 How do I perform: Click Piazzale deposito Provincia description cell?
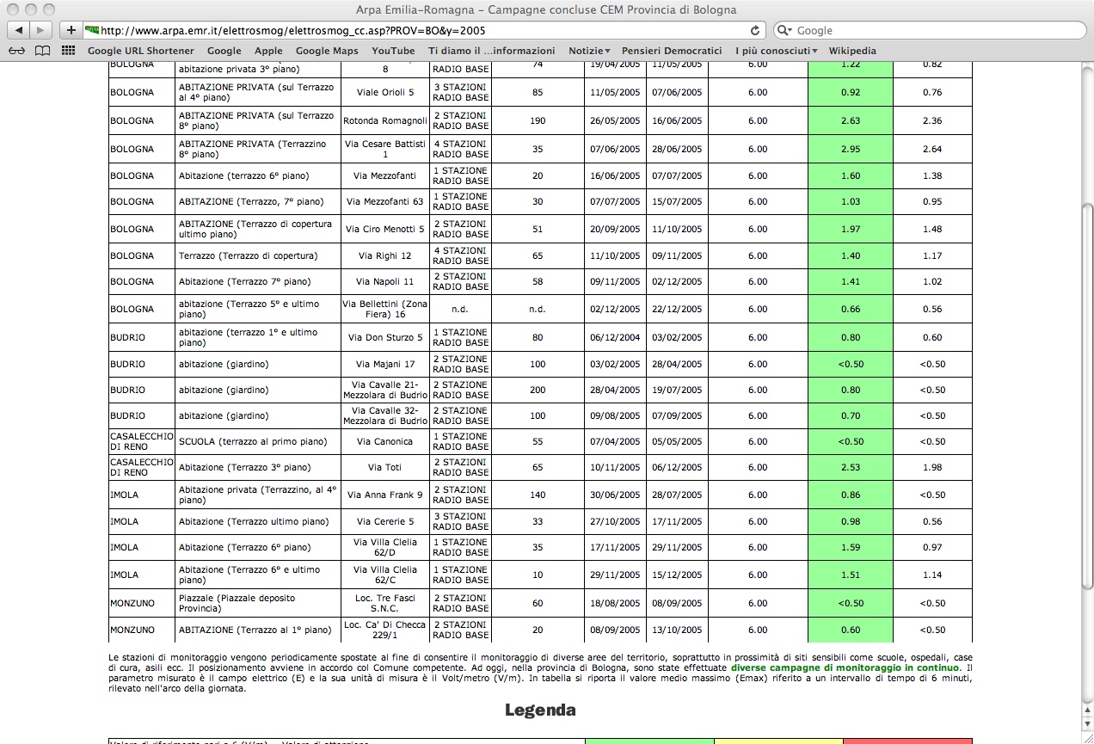point(258,603)
